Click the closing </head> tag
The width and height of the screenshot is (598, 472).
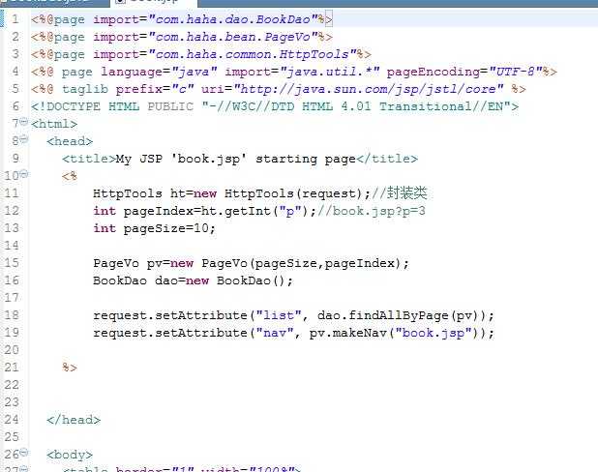click(x=74, y=420)
